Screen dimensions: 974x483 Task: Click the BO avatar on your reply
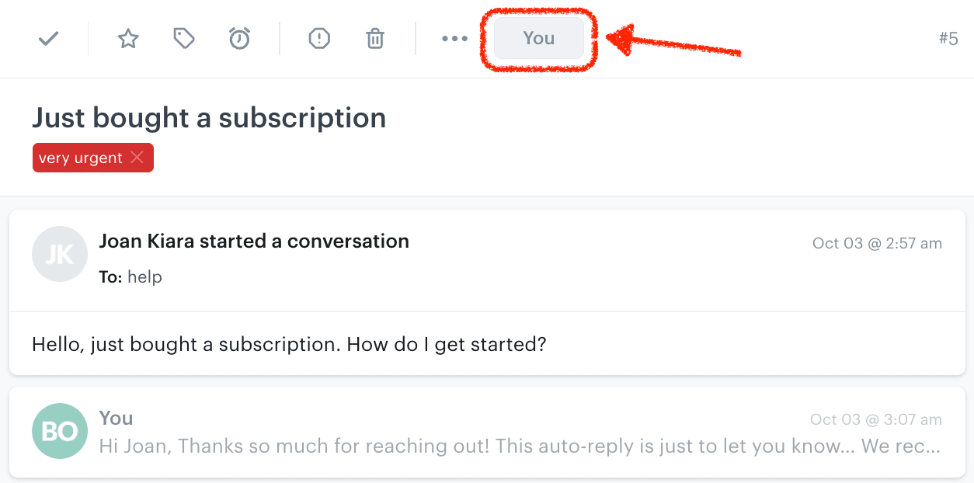point(60,431)
